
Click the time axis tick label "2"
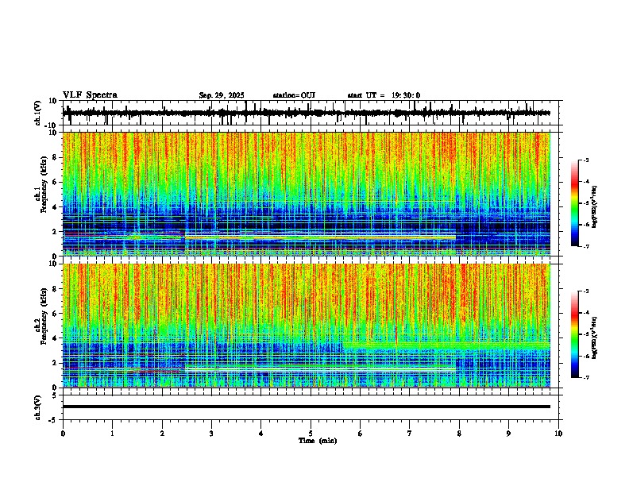(x=162, y=434)
